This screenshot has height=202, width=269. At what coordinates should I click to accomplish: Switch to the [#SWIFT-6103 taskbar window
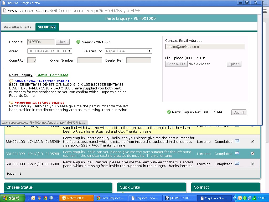(179, 198)
